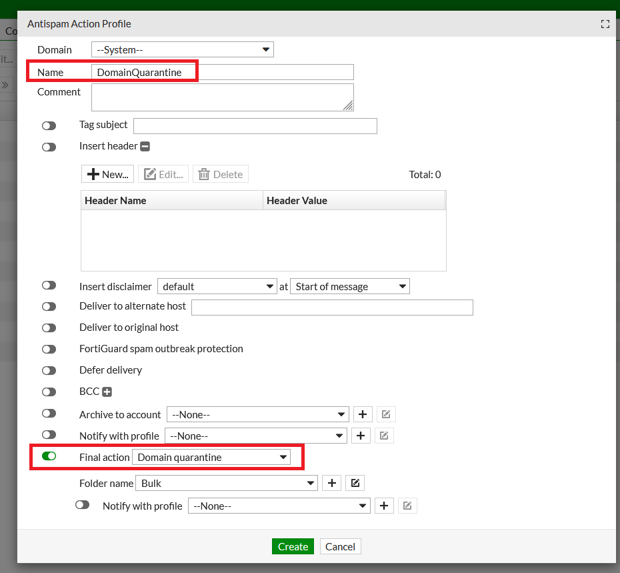This screenshot has height=573, width=620.
Task: Disable the Final action toggle
Action: pos(49,456)
